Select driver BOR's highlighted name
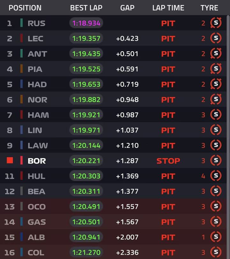Image resolution: width=230 pixels, height=259 pixels. tap(37, 161)
